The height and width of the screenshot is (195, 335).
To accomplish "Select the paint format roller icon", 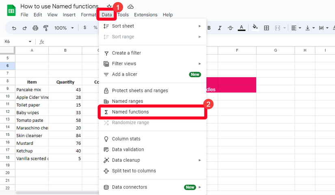I will click(x=46, y=28).
